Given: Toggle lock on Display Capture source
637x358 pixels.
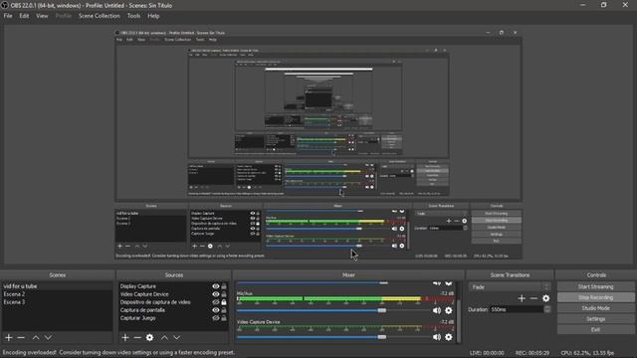Looking at the screenshot, I should pyautogui.click(x=224, y=286).
